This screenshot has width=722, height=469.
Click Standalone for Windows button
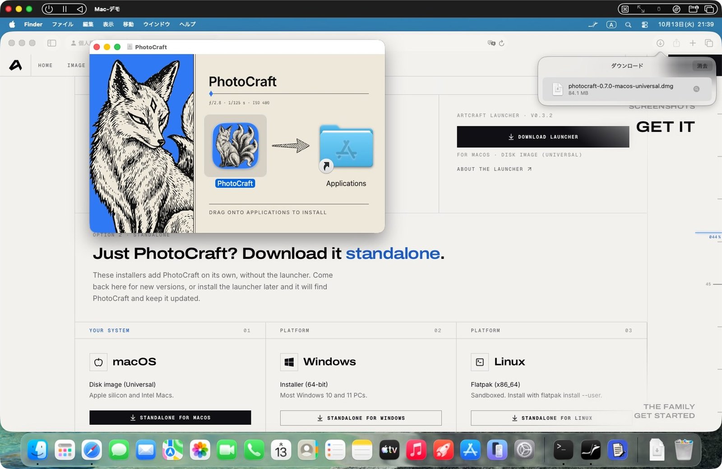point(361,418)
